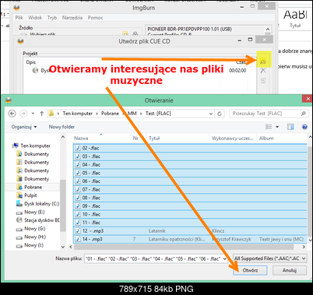Click the change view icon
Image resolution: width=313 pixels, height=295 pixels.
point(269,127)
